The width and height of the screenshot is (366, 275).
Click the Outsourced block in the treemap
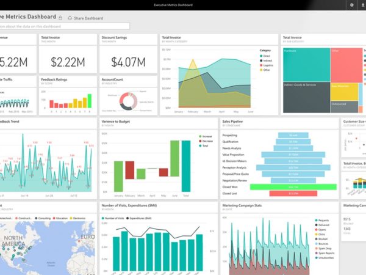coord(344,107)
